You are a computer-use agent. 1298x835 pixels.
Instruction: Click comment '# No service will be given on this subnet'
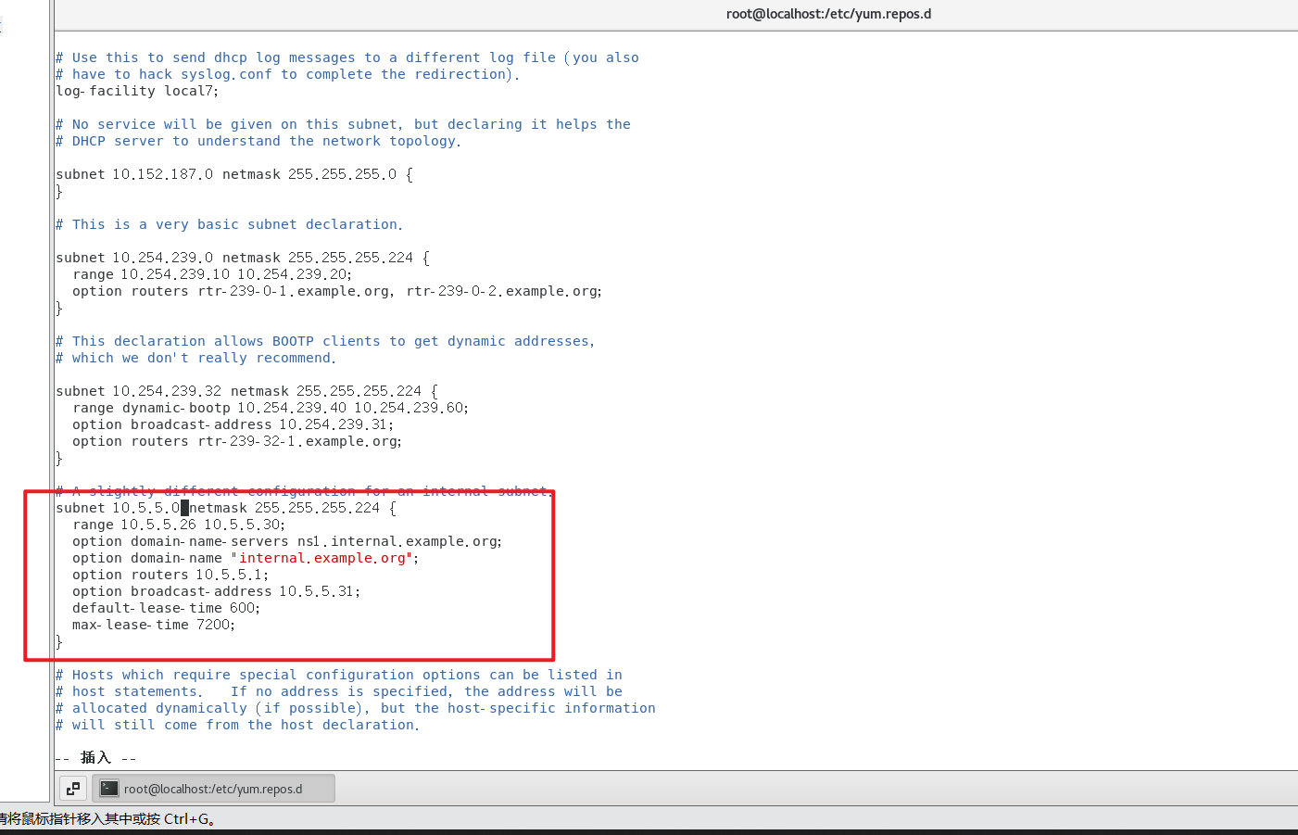coord(343,124)
